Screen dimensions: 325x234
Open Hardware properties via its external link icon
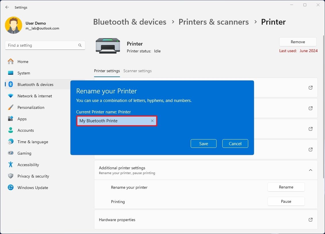[311, 220]
